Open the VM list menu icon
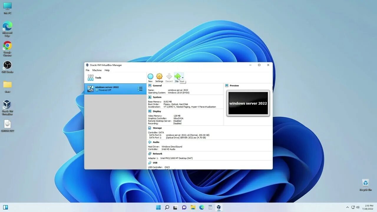The image size is (377, 212). pyautogui.click(x=140, y=89)
